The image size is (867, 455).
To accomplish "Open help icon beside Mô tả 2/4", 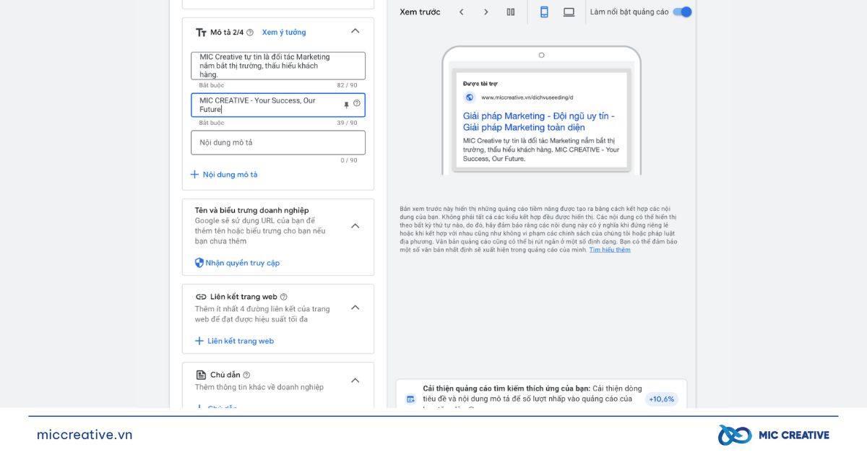I will [x=250, y=32].
